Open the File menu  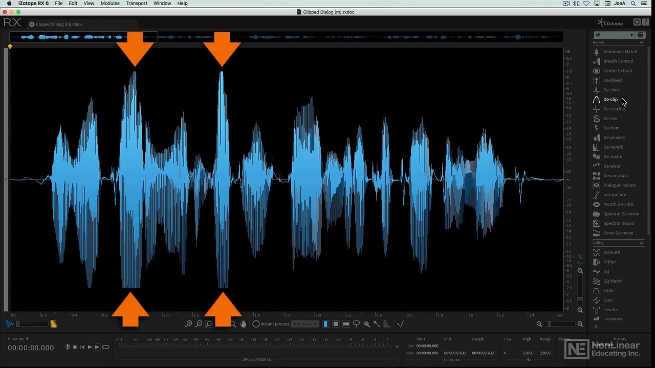(59, 4)
